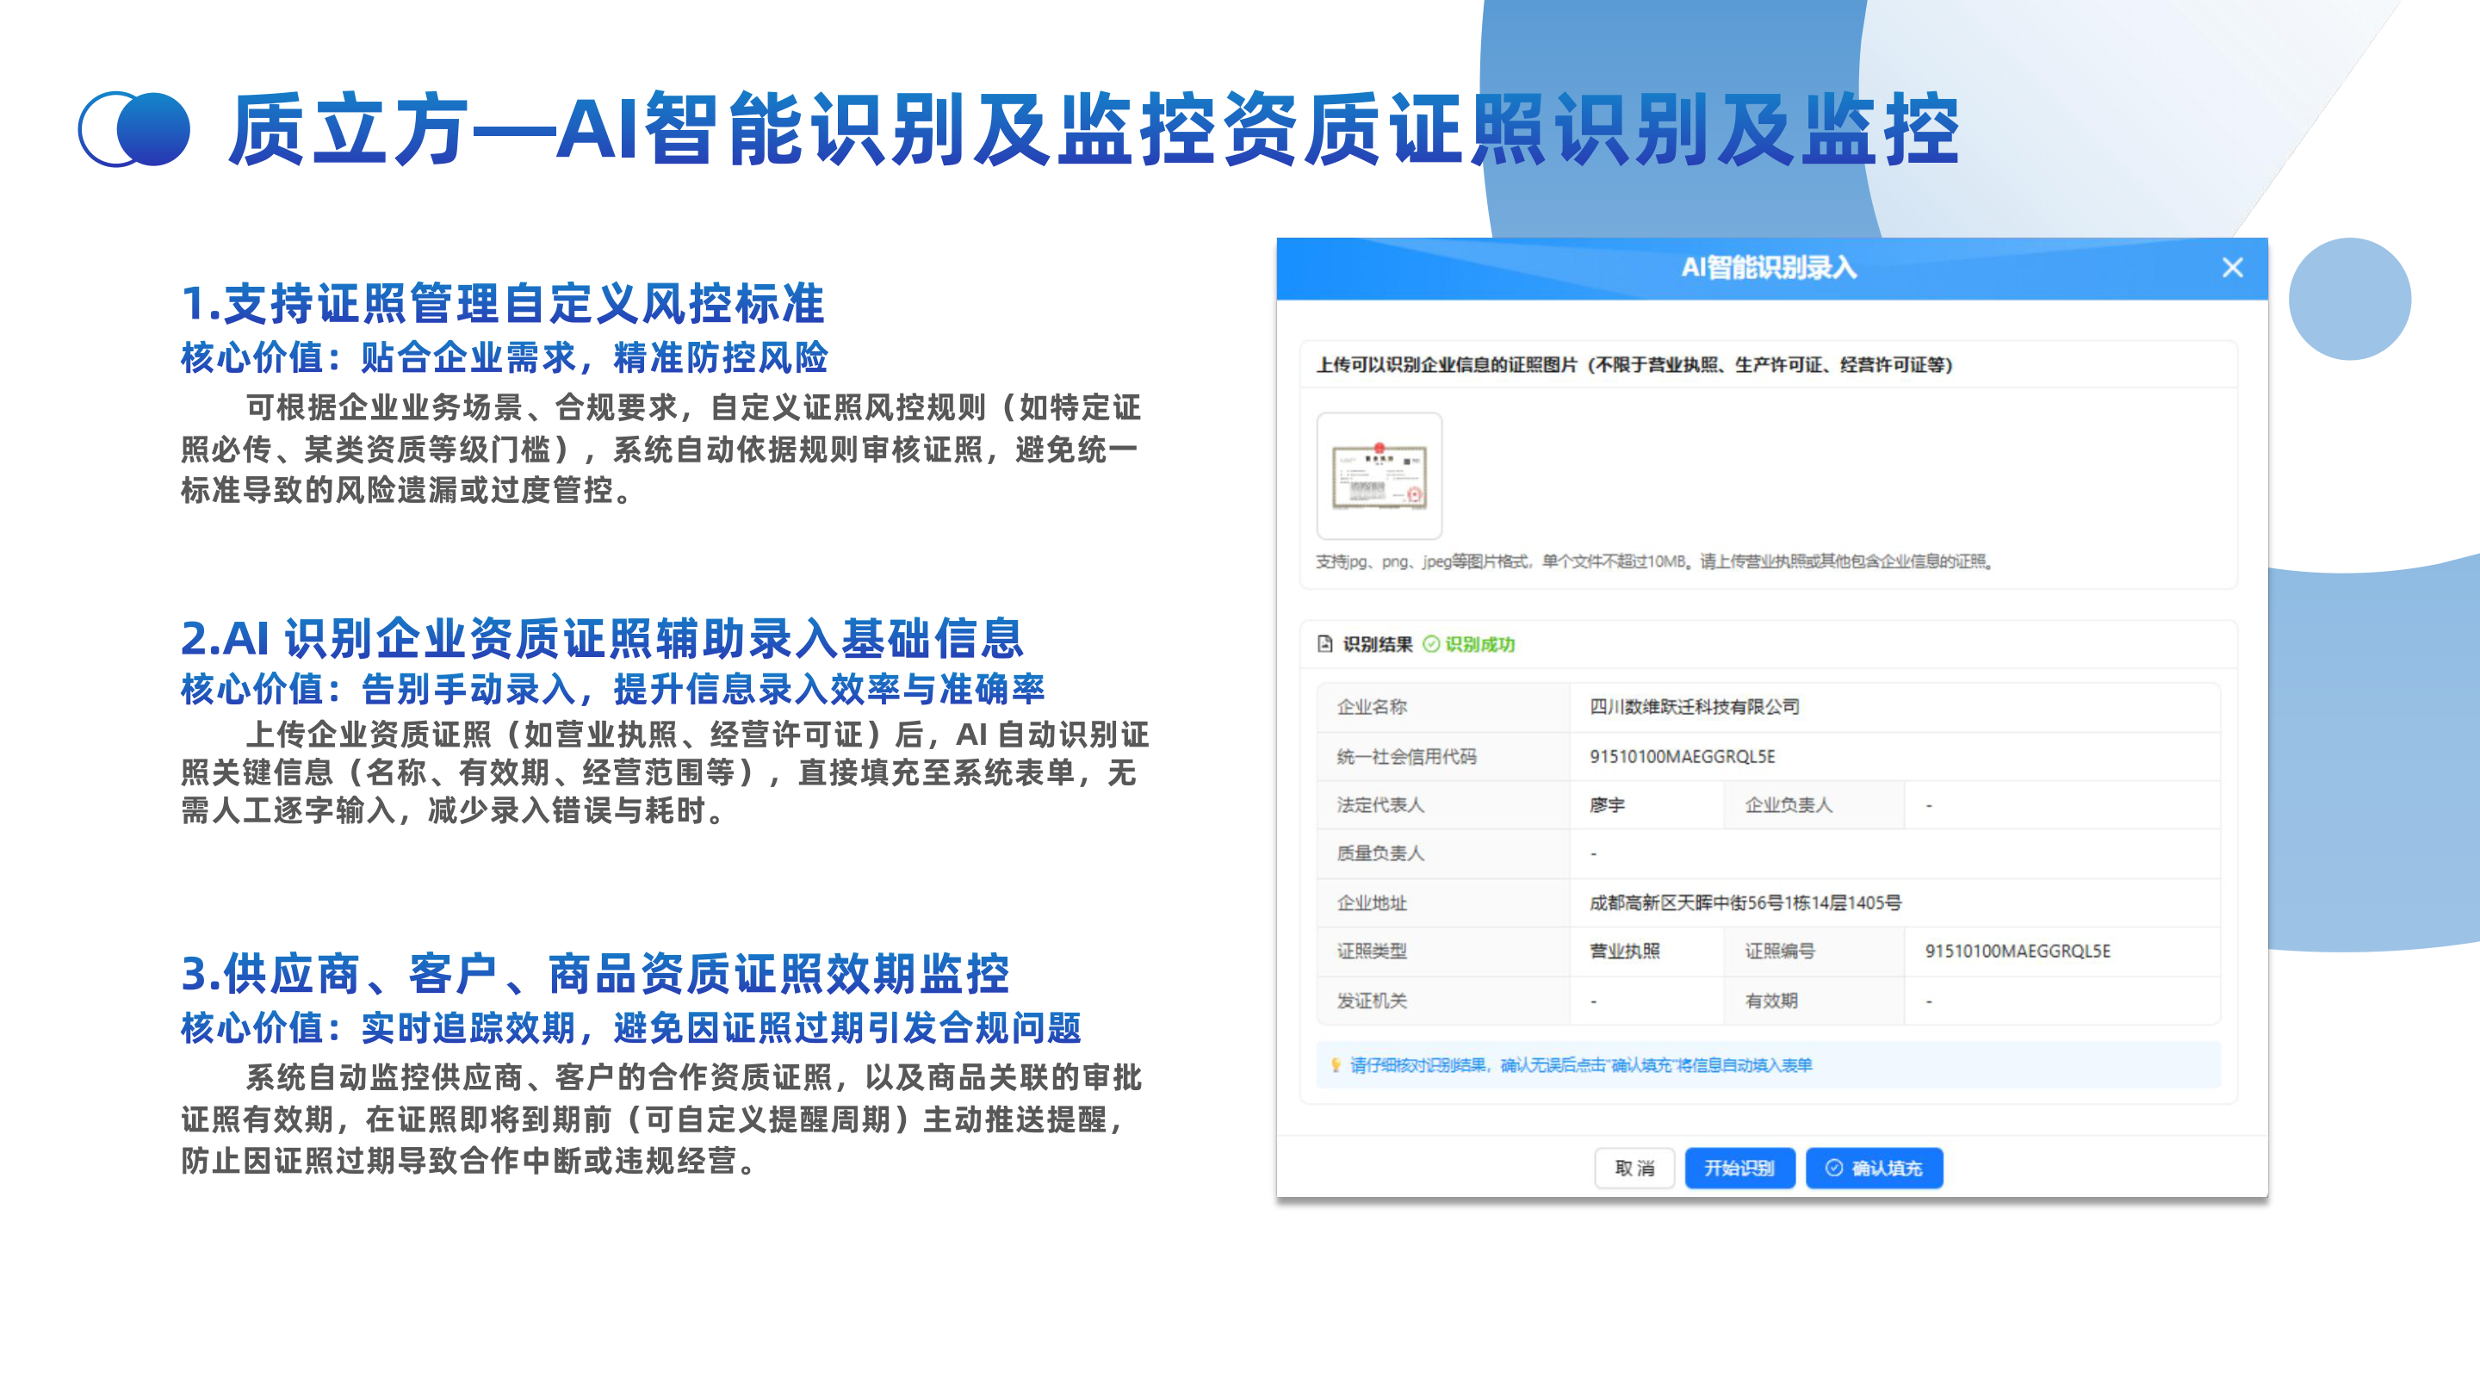
Task: Click the 识别结果 document icon
Action: point(1324,643)
